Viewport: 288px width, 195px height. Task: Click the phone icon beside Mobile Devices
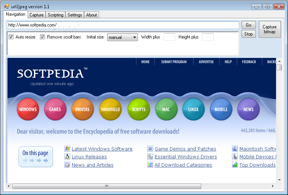coord(235,157)
